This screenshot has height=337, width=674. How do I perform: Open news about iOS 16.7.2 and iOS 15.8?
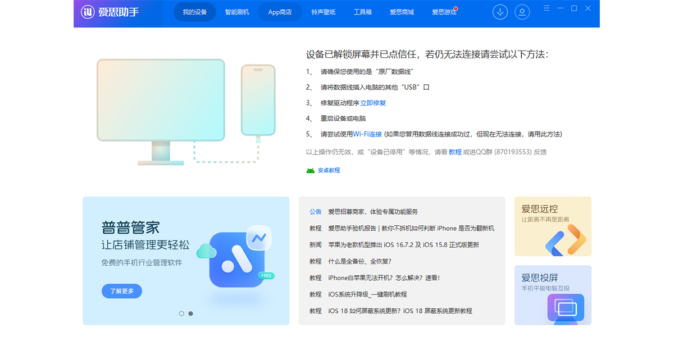pos(404,245)
